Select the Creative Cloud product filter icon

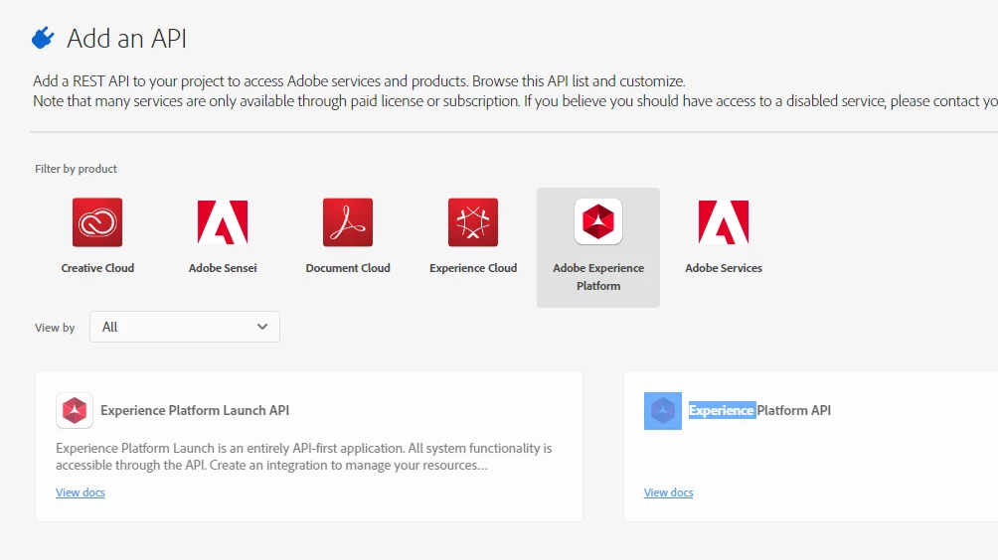[x=97, y=222]
